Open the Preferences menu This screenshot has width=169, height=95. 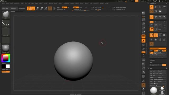(66, 3)
